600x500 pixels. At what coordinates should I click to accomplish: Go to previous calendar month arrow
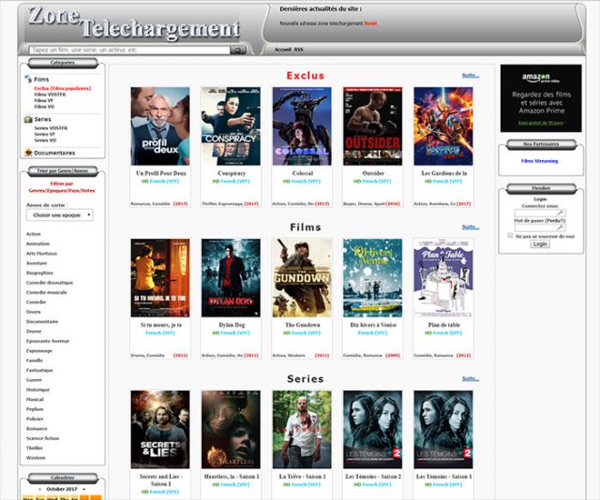tap(39, 489)
